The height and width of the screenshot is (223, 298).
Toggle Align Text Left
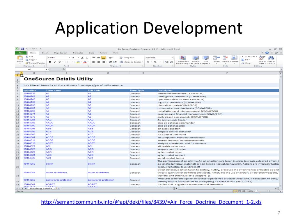[94, 62]
